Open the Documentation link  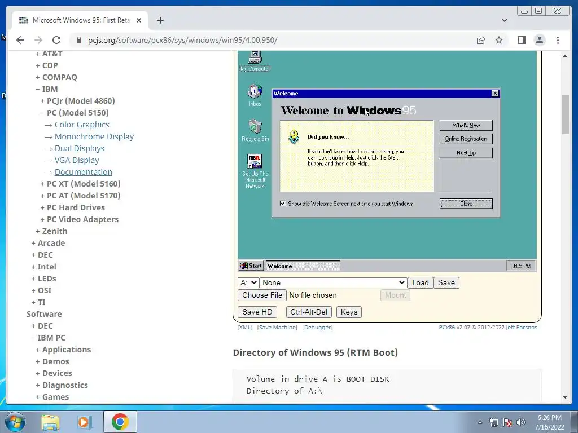tap(84, 172)
